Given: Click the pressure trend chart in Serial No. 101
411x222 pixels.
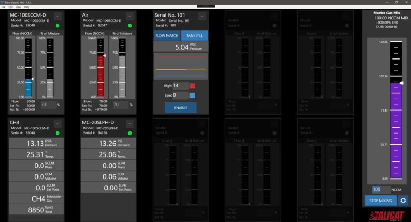Looking at the screenshot, I should pos(180,66).
